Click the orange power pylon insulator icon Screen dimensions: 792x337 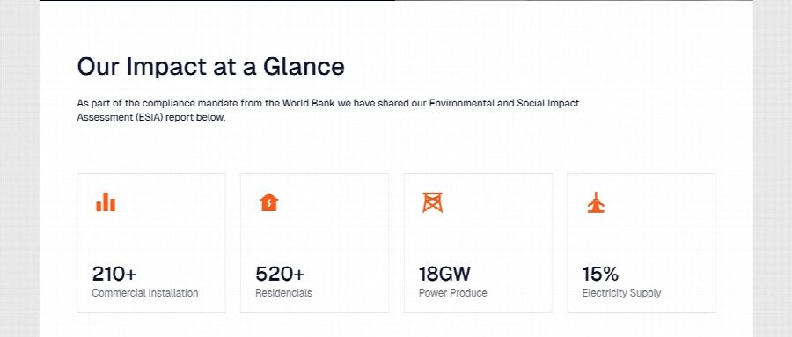point(596,202)
